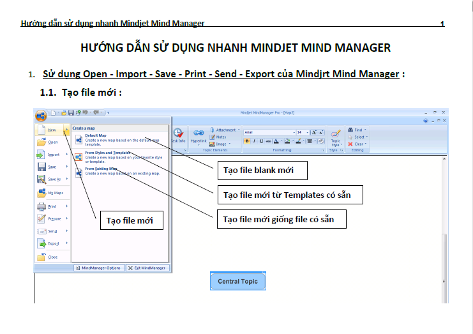The image size is (473, 334).
Task: Open font color dropdown arrow
Action: [x=282, y=141]
